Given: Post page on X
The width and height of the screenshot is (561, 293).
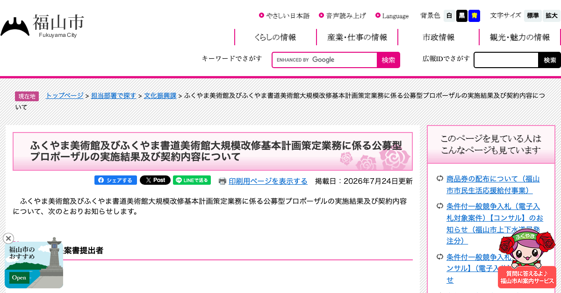Looking at the screenshot, I should pos(155,180).
